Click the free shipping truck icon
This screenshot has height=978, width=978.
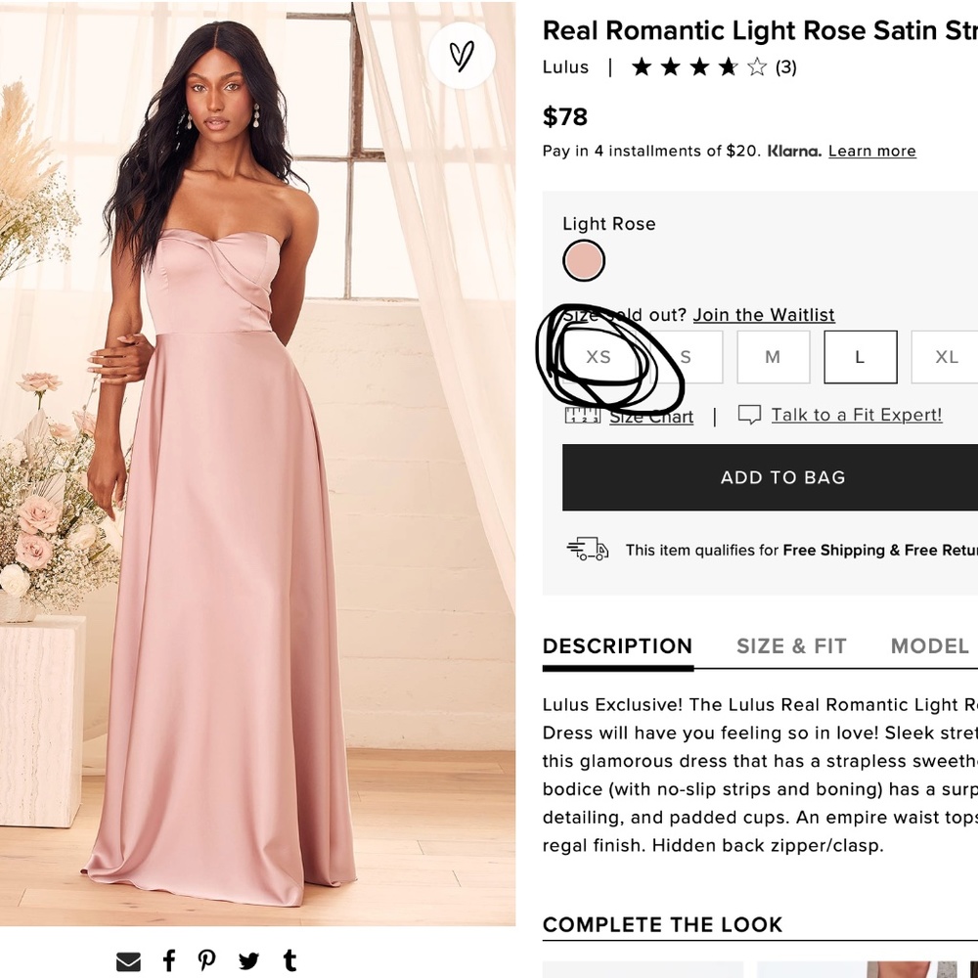[x=587, y=550]
